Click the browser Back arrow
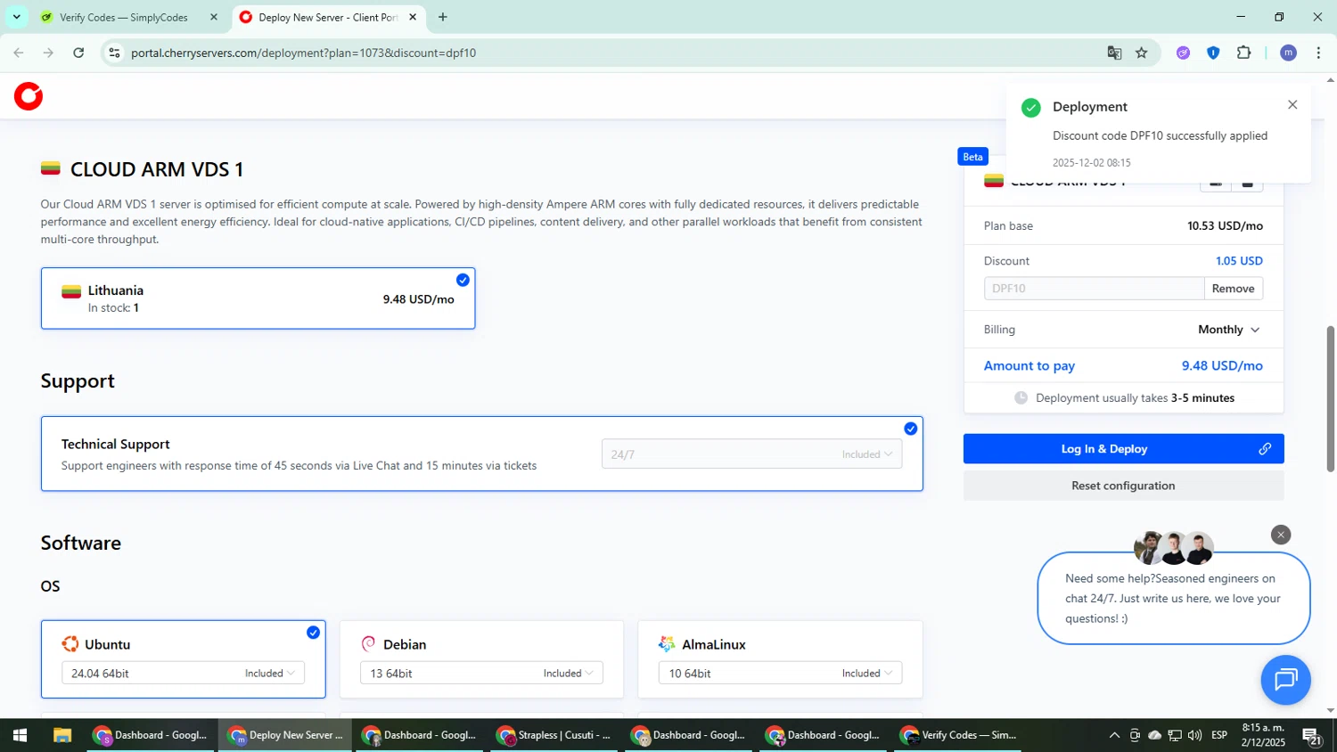The width and height of the screenshot is (1337, 752). 19,53
